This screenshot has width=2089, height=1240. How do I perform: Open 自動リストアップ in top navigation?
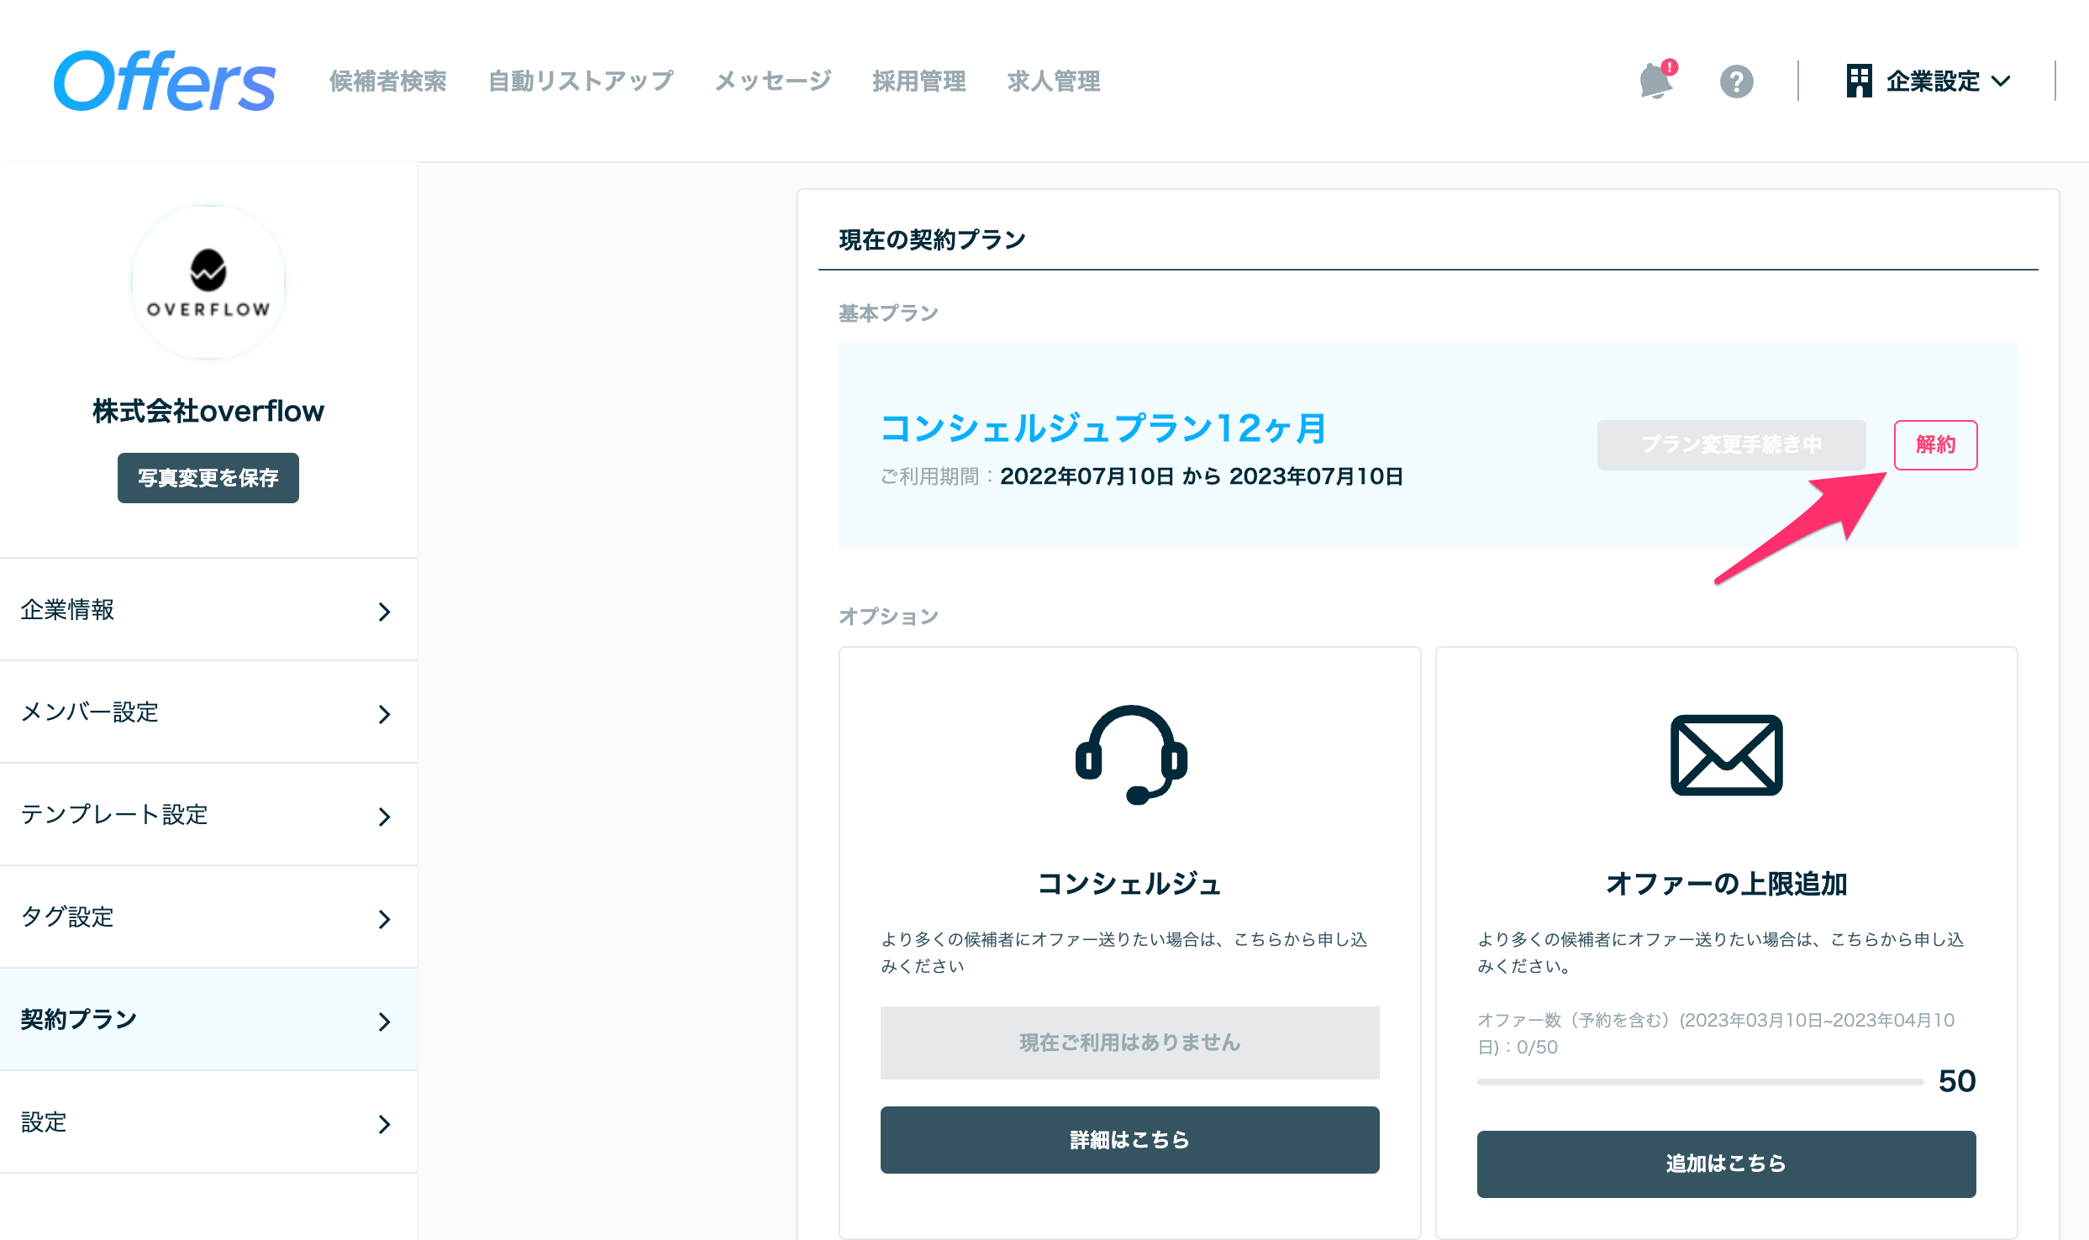(581, 81)
